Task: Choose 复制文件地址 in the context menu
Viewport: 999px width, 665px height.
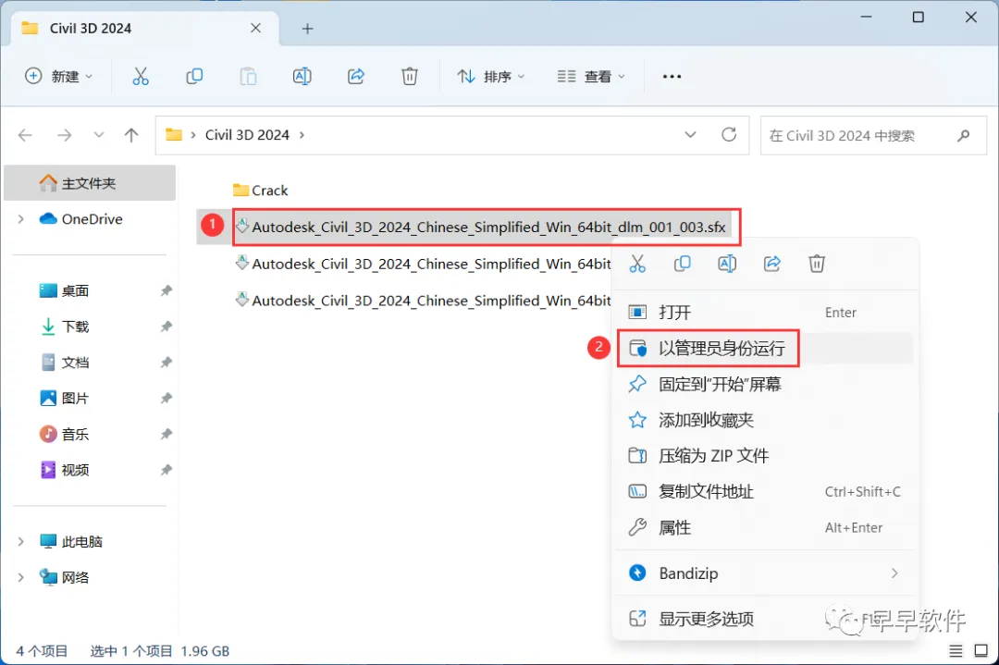Action: (x=765, y=492)
